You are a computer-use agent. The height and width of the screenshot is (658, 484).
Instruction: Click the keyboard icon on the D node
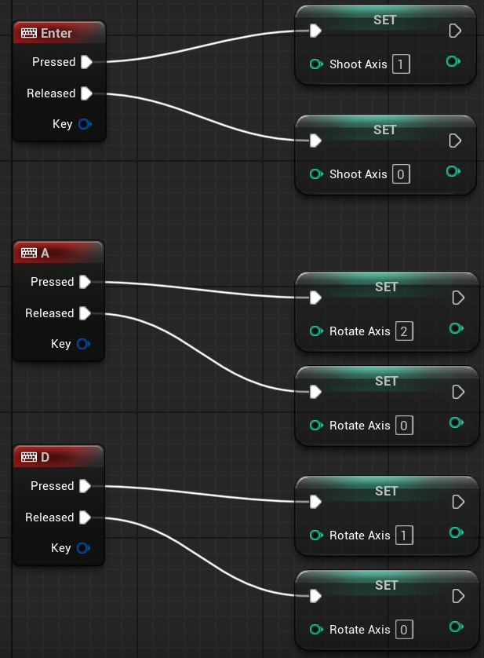(29, 457)
